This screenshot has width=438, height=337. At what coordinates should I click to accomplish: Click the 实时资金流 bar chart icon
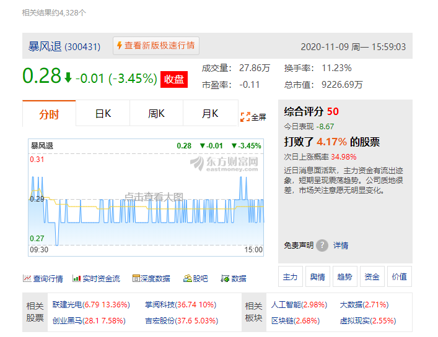pos(77,278)
